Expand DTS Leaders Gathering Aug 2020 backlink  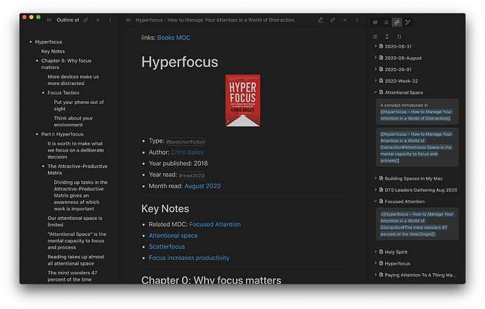click(375, 190)
